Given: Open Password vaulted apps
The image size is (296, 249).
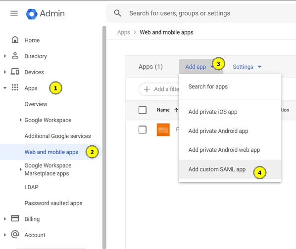Looking at the screenshot, I should tap(53, 203).
